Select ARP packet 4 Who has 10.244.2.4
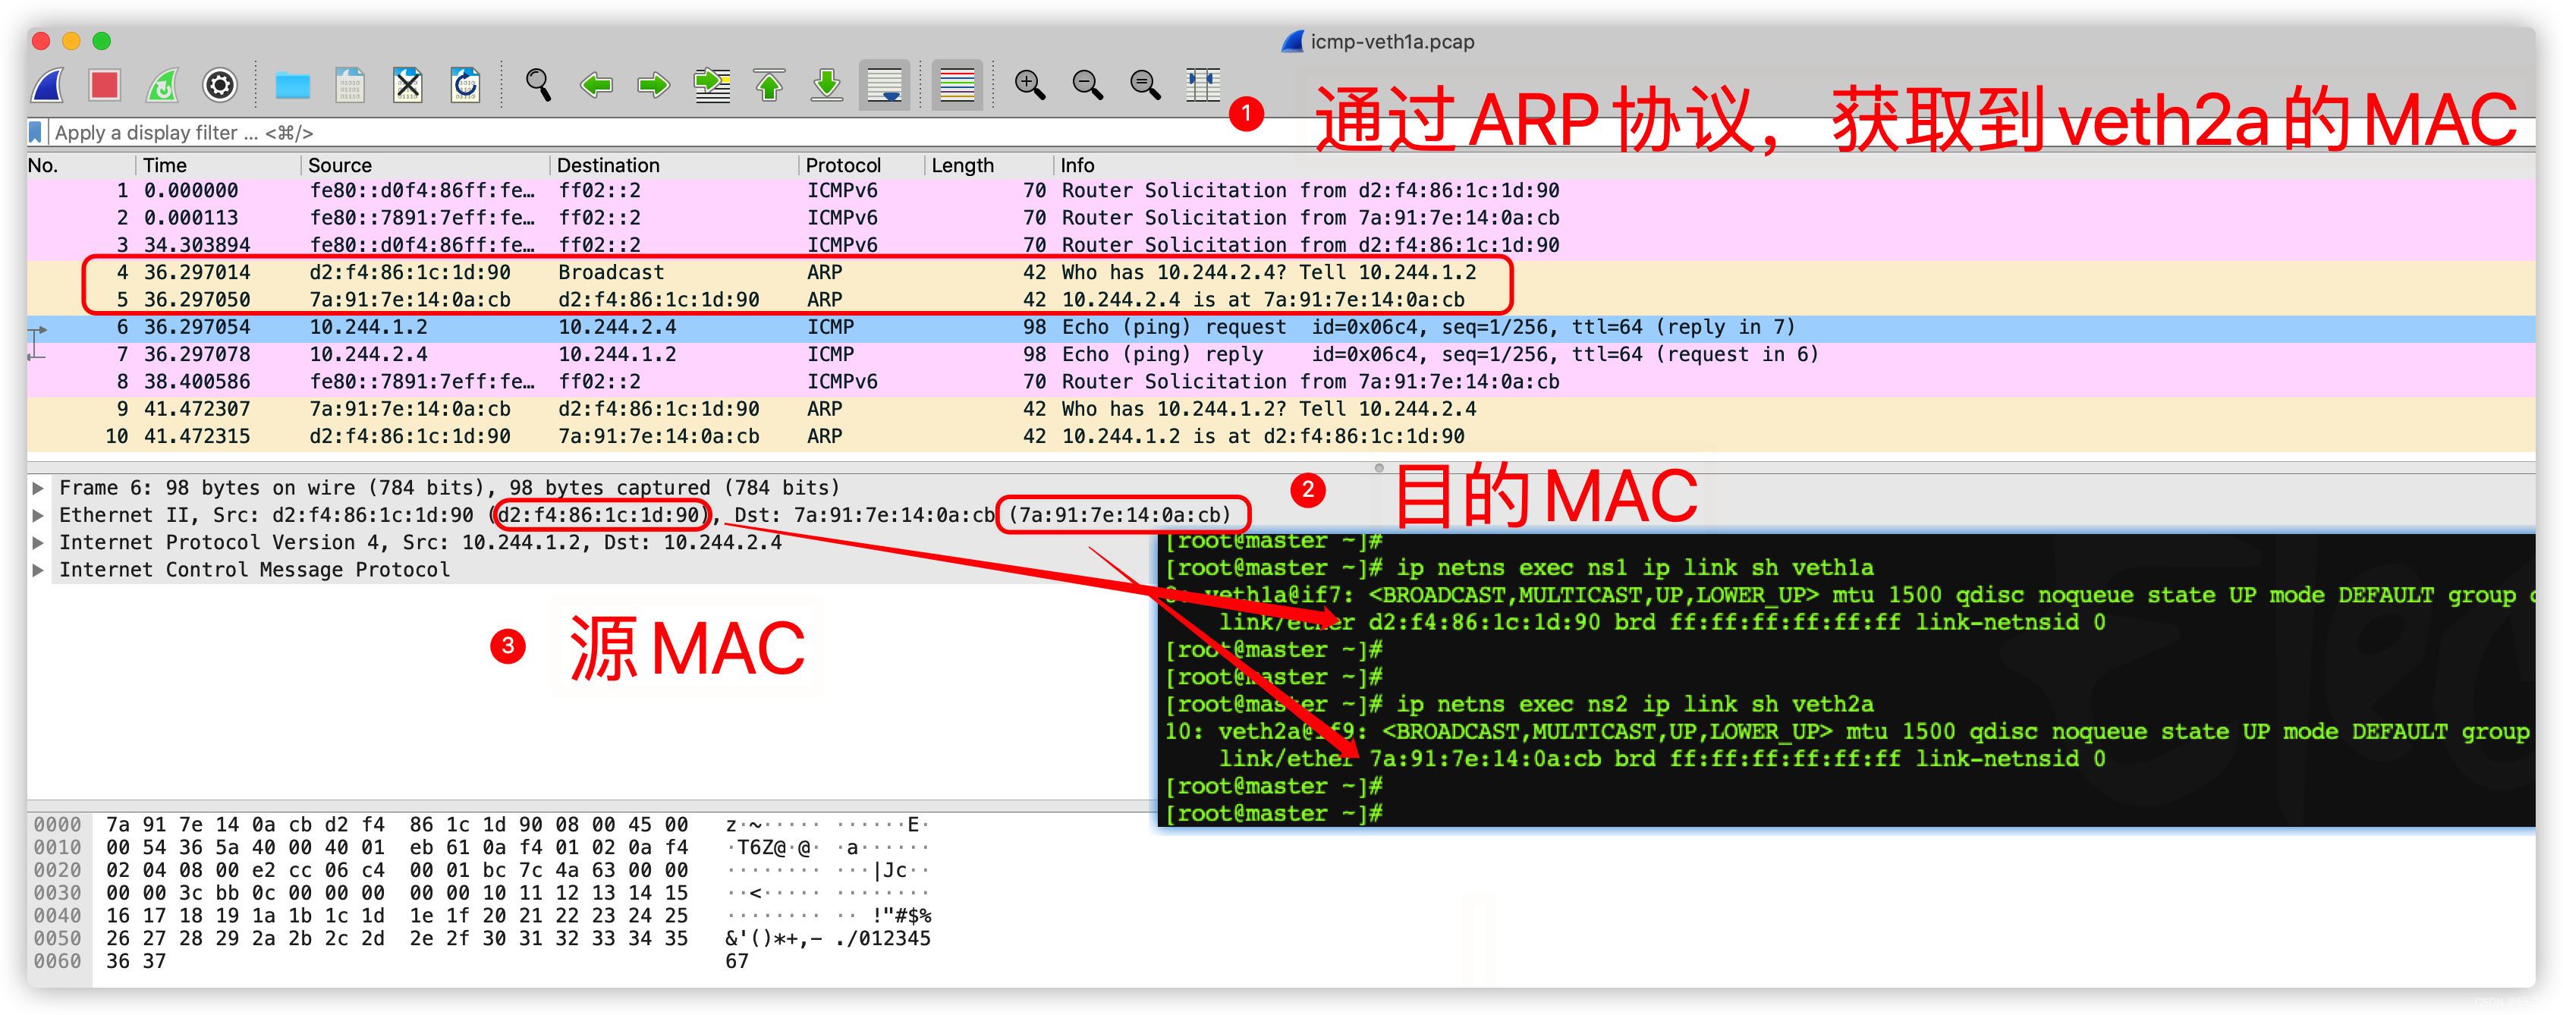Screen dimensions: 2563x1015 (x=1281, y=272)
